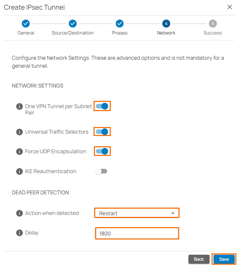This screenshot has width=238, height=266.
Task: Close the Create IPsec Tunnel dialog
Action: click(230, 7)
